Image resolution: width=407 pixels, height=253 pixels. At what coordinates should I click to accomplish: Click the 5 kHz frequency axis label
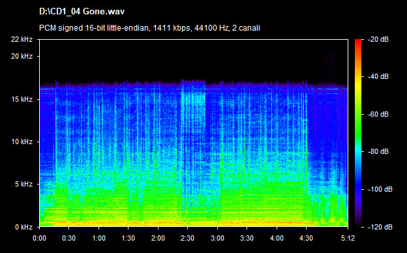coord(23,185)
